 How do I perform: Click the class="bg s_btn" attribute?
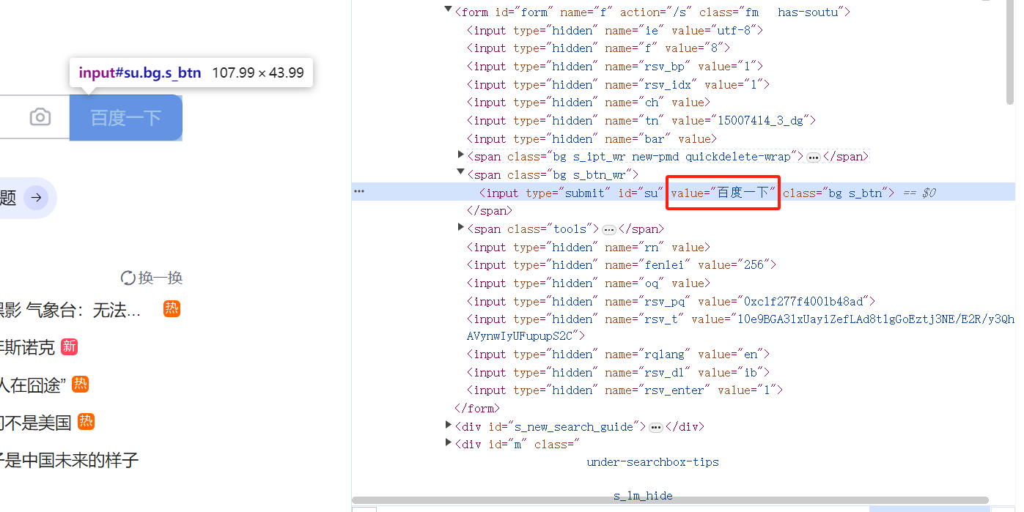(x=835, y=193)
